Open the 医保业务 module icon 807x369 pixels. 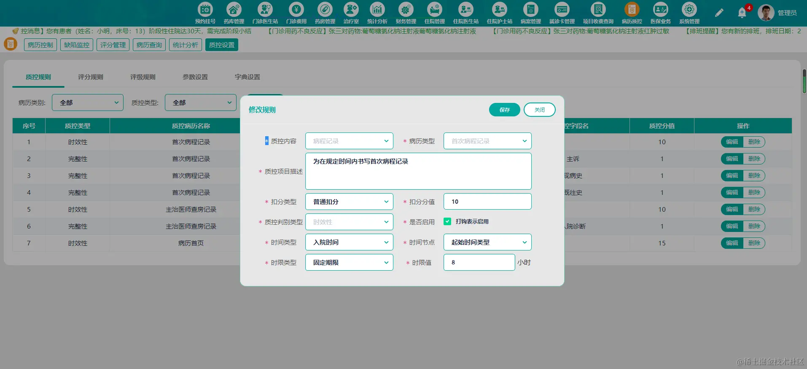pos(661,9)
